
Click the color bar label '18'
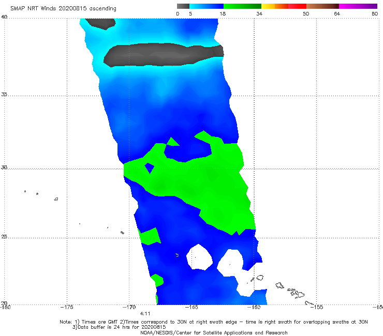pos(223,13)
